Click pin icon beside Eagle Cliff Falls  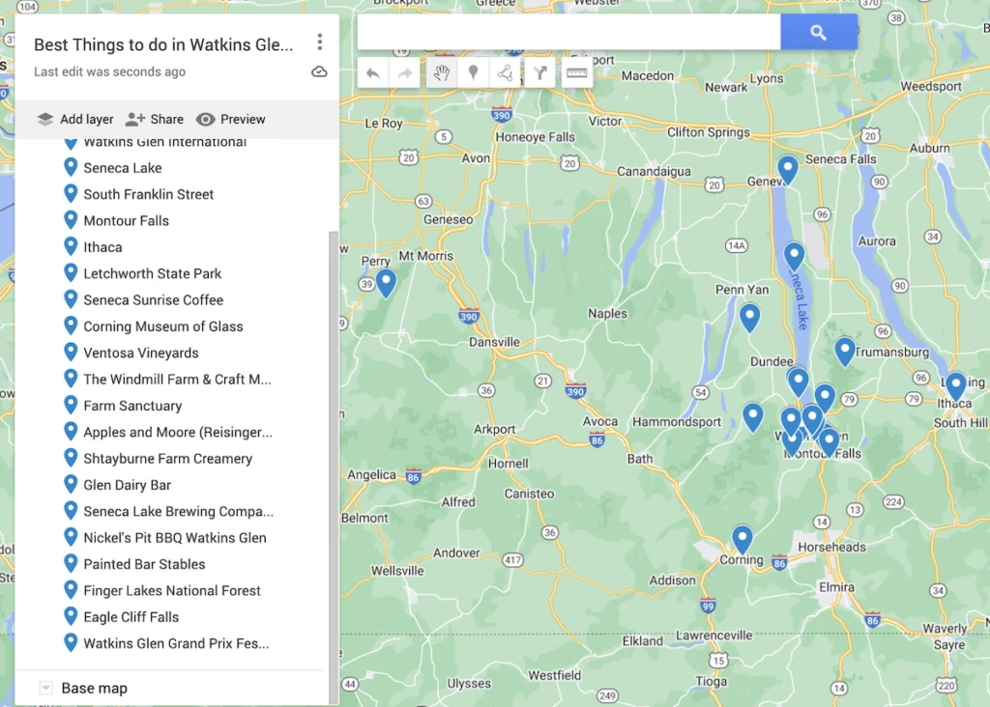pyautogui.click(x=71, y=617)
